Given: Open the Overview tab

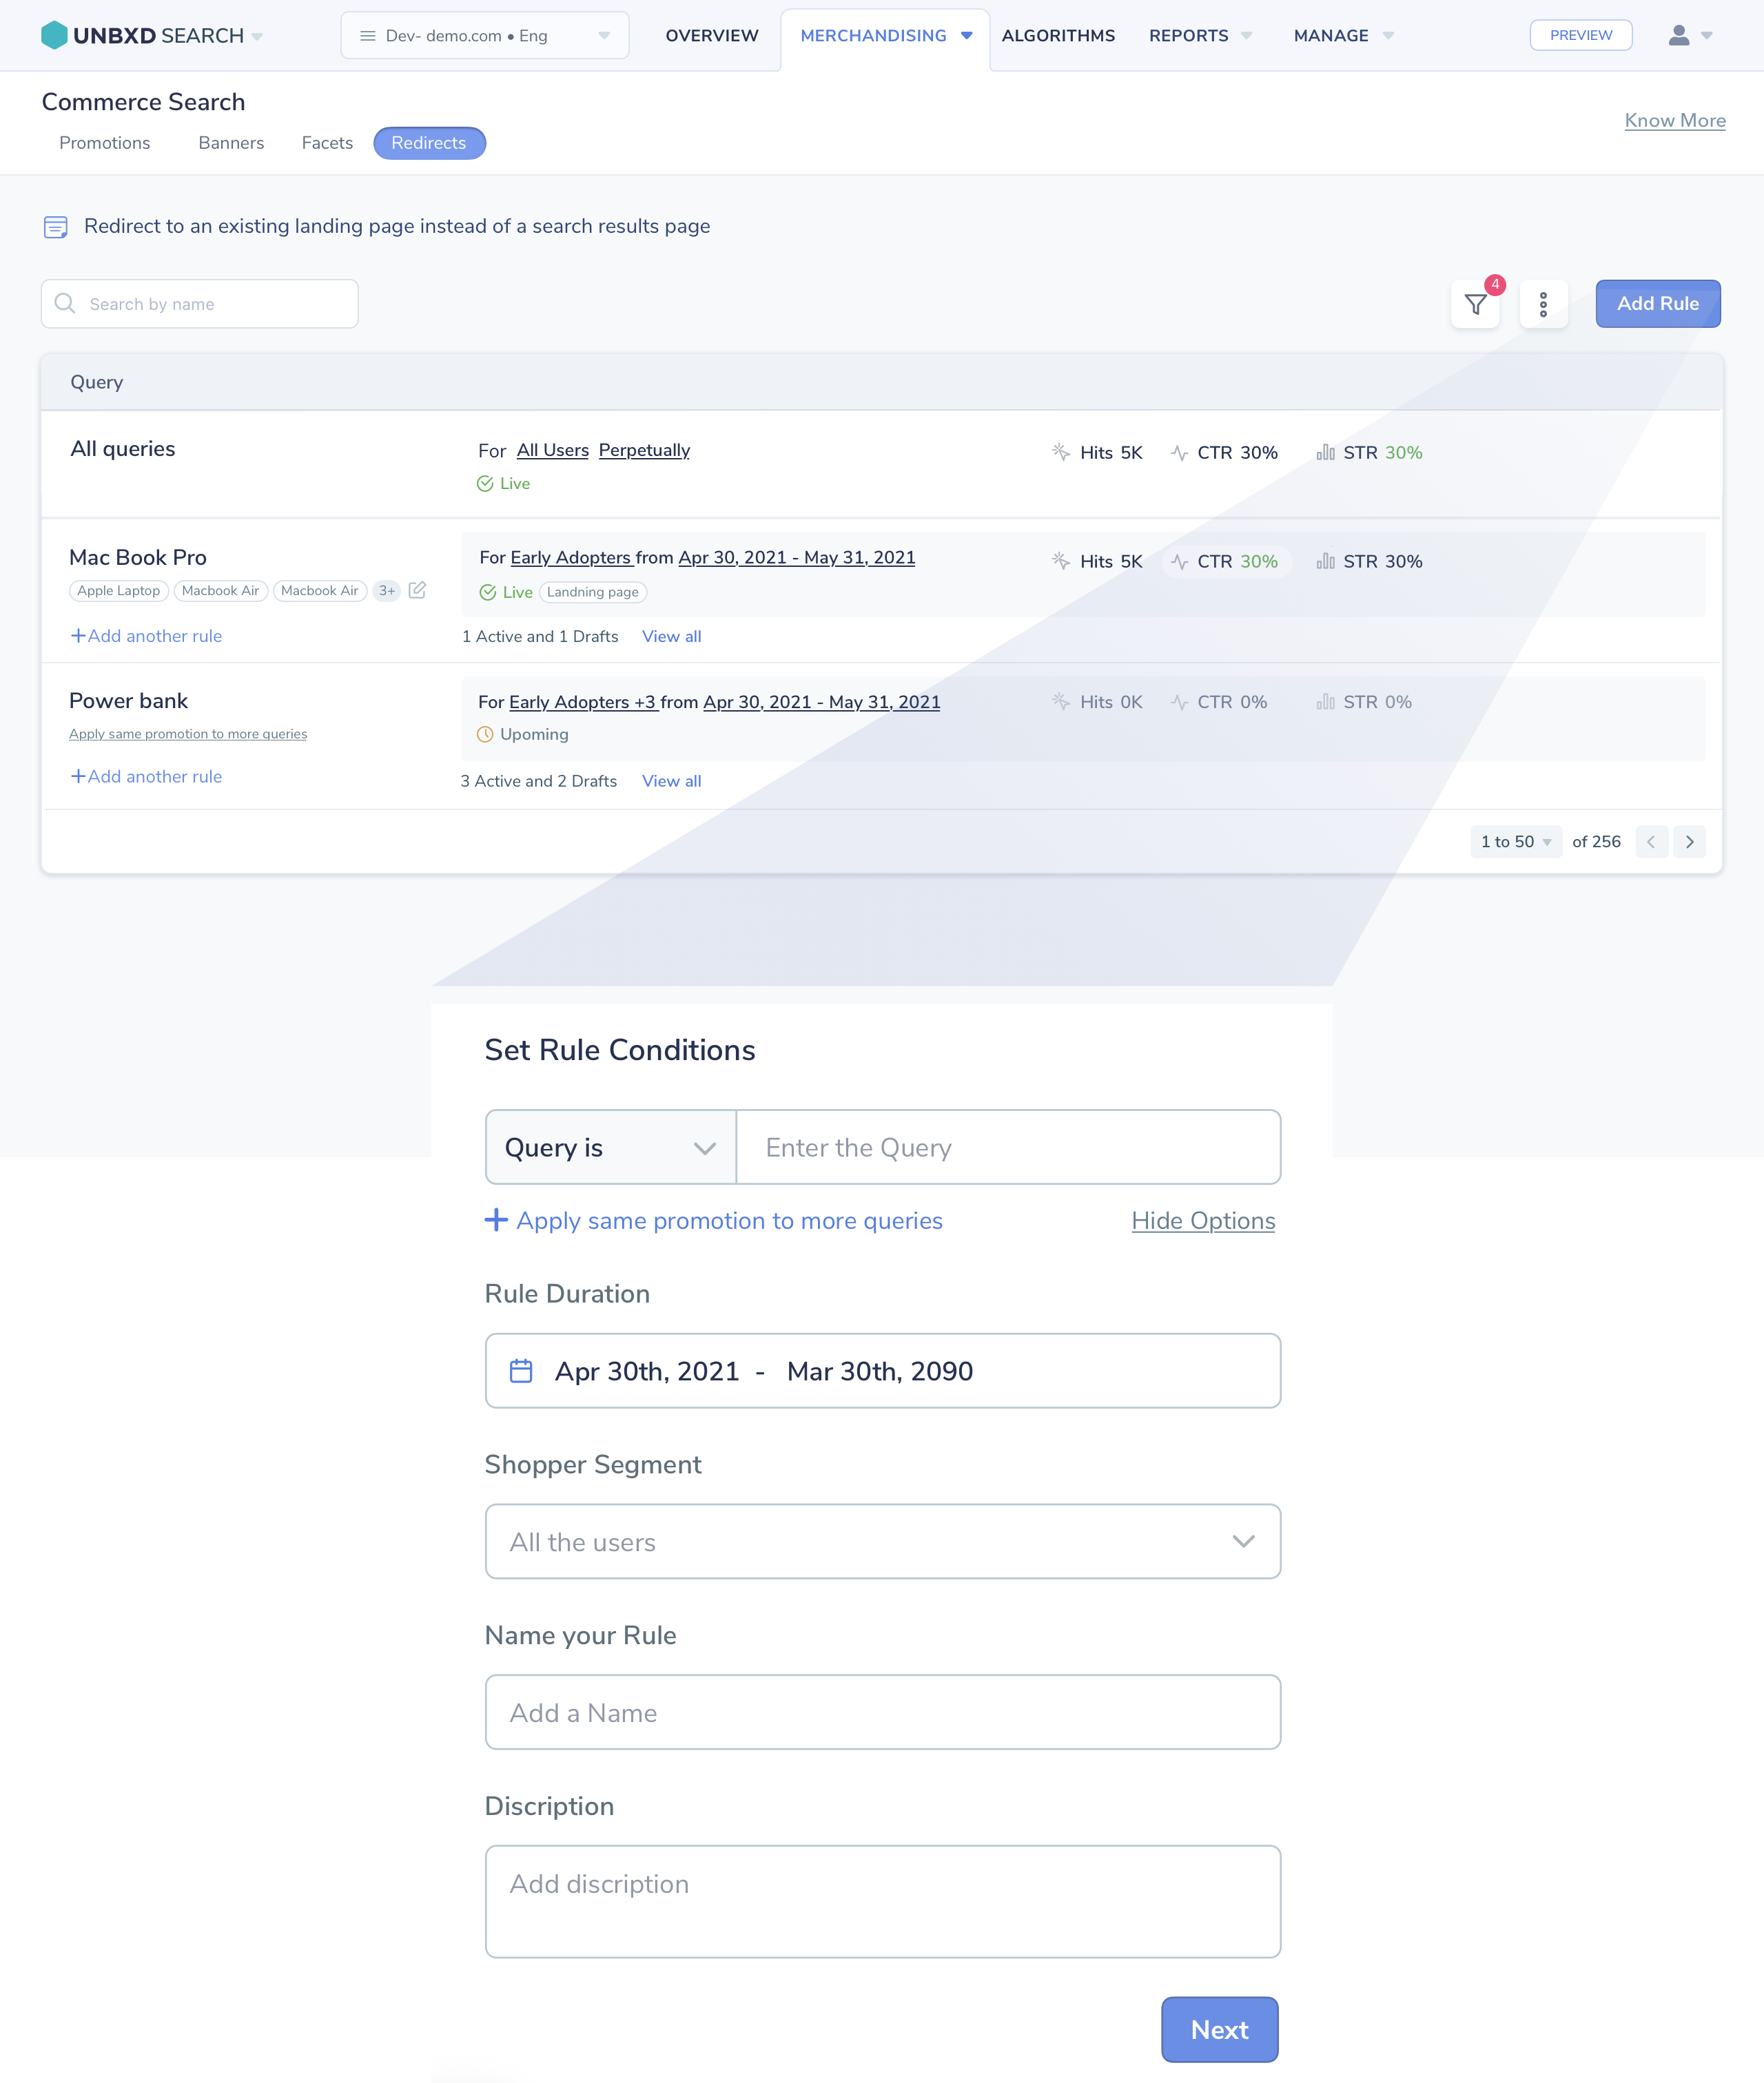Looking at the screenshot, I should click(x=712, y=36).
